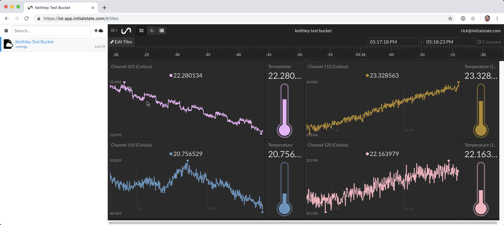
Task: Select Keithley Test Bucket in sidebar
Action: coord(34,42)
